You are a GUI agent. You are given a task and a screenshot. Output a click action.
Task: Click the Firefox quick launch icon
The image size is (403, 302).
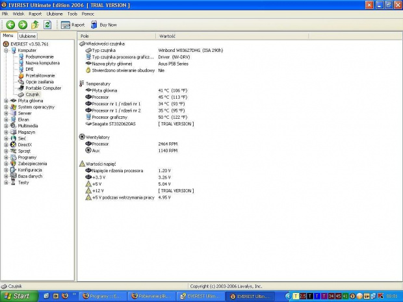tap(65, 296)
